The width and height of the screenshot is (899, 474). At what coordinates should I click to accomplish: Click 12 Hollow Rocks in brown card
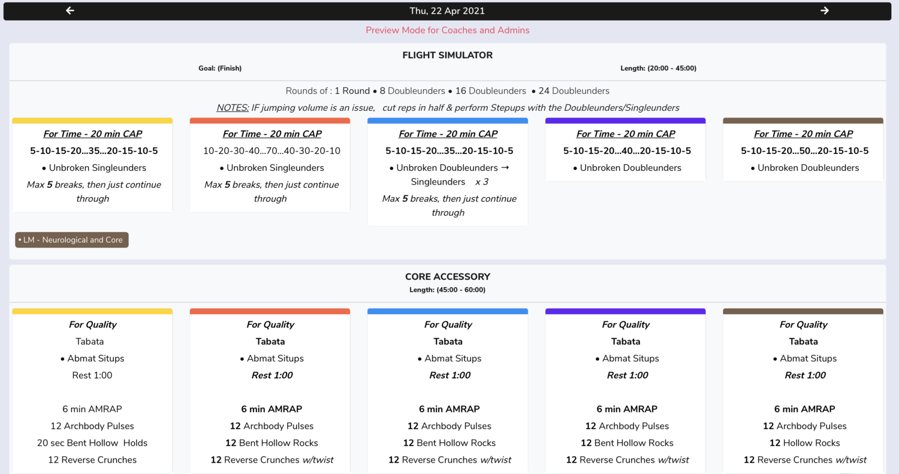(805, 443)
